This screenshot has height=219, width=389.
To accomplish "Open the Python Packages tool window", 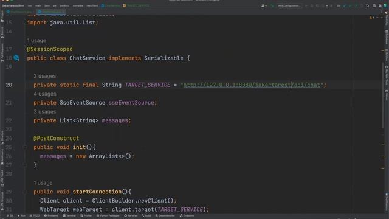I will pos(108,215).
